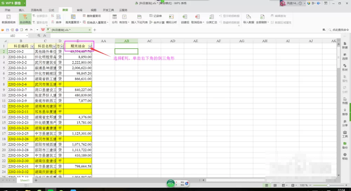Open the 期末结余 column filter arrow

pyautogui.click(x=90, y=47)
